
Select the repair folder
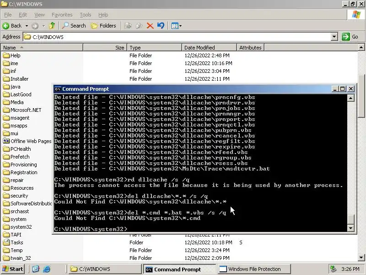[x=13, y=180]
